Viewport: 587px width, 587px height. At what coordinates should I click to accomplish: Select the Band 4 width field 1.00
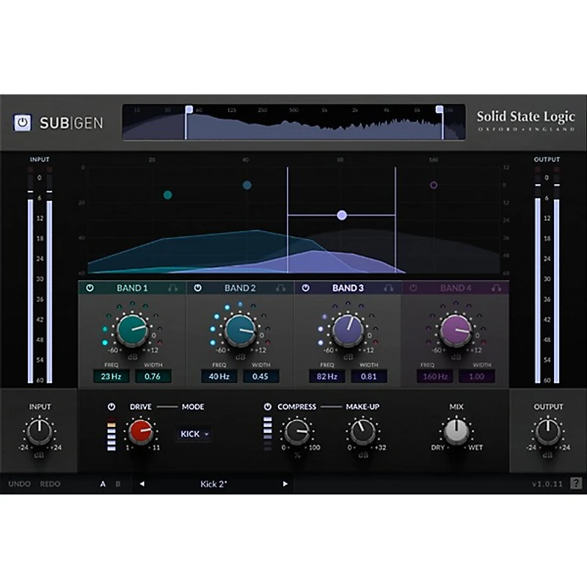click(x=476, y=376)
